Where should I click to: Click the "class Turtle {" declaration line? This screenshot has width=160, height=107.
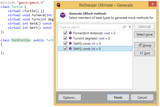point(13,7)
